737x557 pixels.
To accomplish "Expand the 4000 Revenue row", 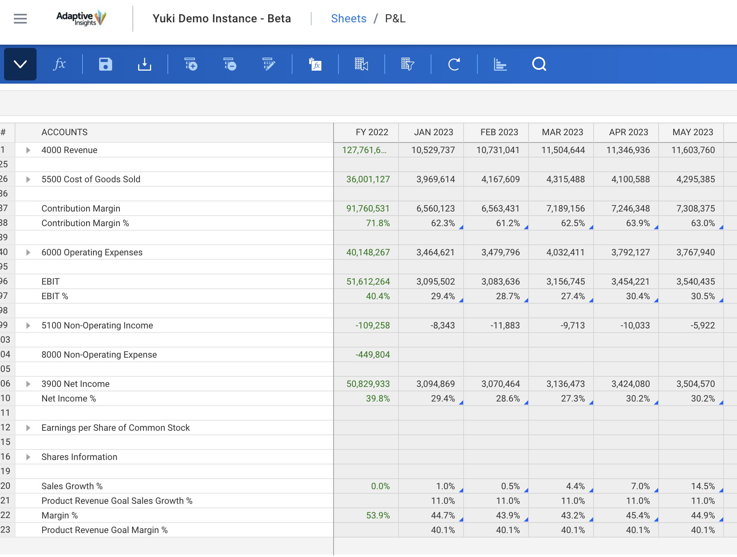I will click(x=28, y=150).
